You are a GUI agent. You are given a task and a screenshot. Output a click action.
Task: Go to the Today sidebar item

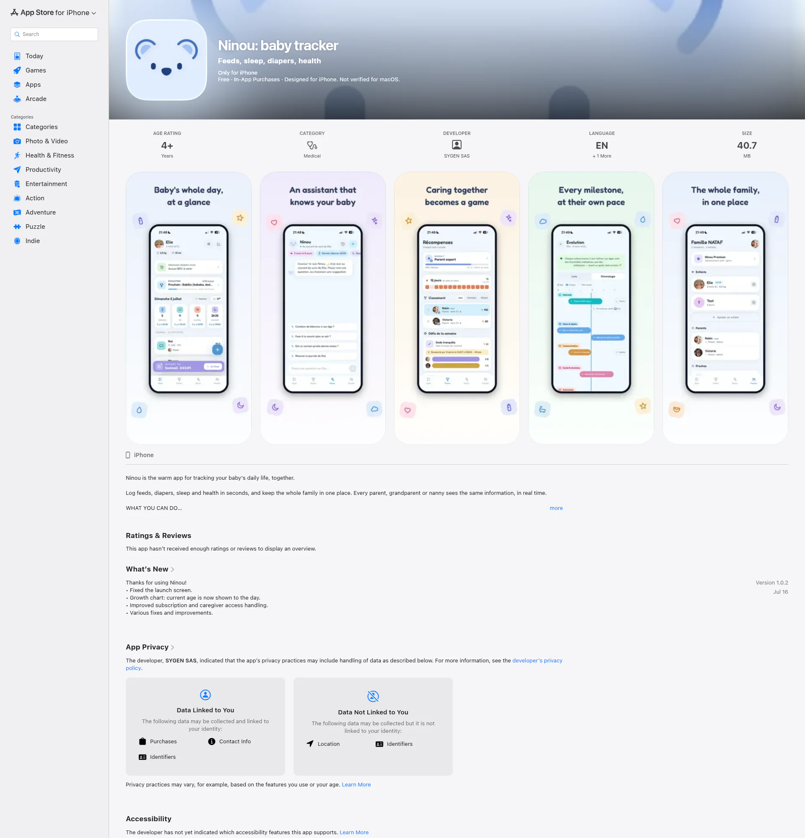tap(55, 56)
